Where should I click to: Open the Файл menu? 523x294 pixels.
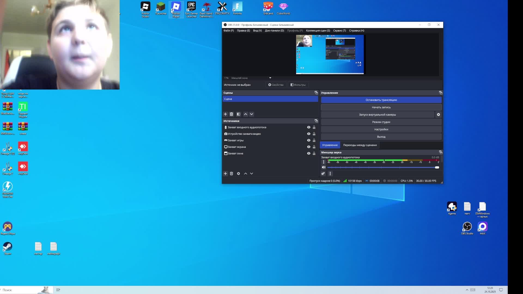(228, 30)
